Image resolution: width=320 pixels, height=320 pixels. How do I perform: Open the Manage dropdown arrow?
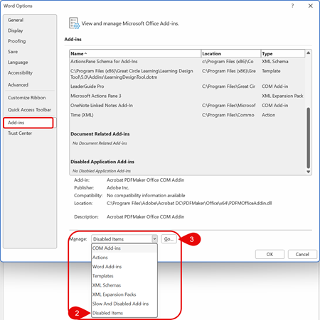pyautogui.click(x=154, y=239)
